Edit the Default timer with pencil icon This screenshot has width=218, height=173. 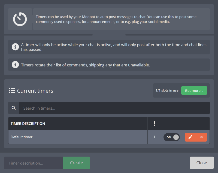190,137
